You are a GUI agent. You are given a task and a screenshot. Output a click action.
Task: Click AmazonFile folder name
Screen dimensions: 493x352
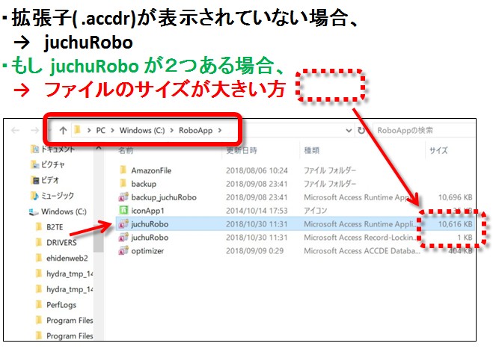[x=151, y=170]
